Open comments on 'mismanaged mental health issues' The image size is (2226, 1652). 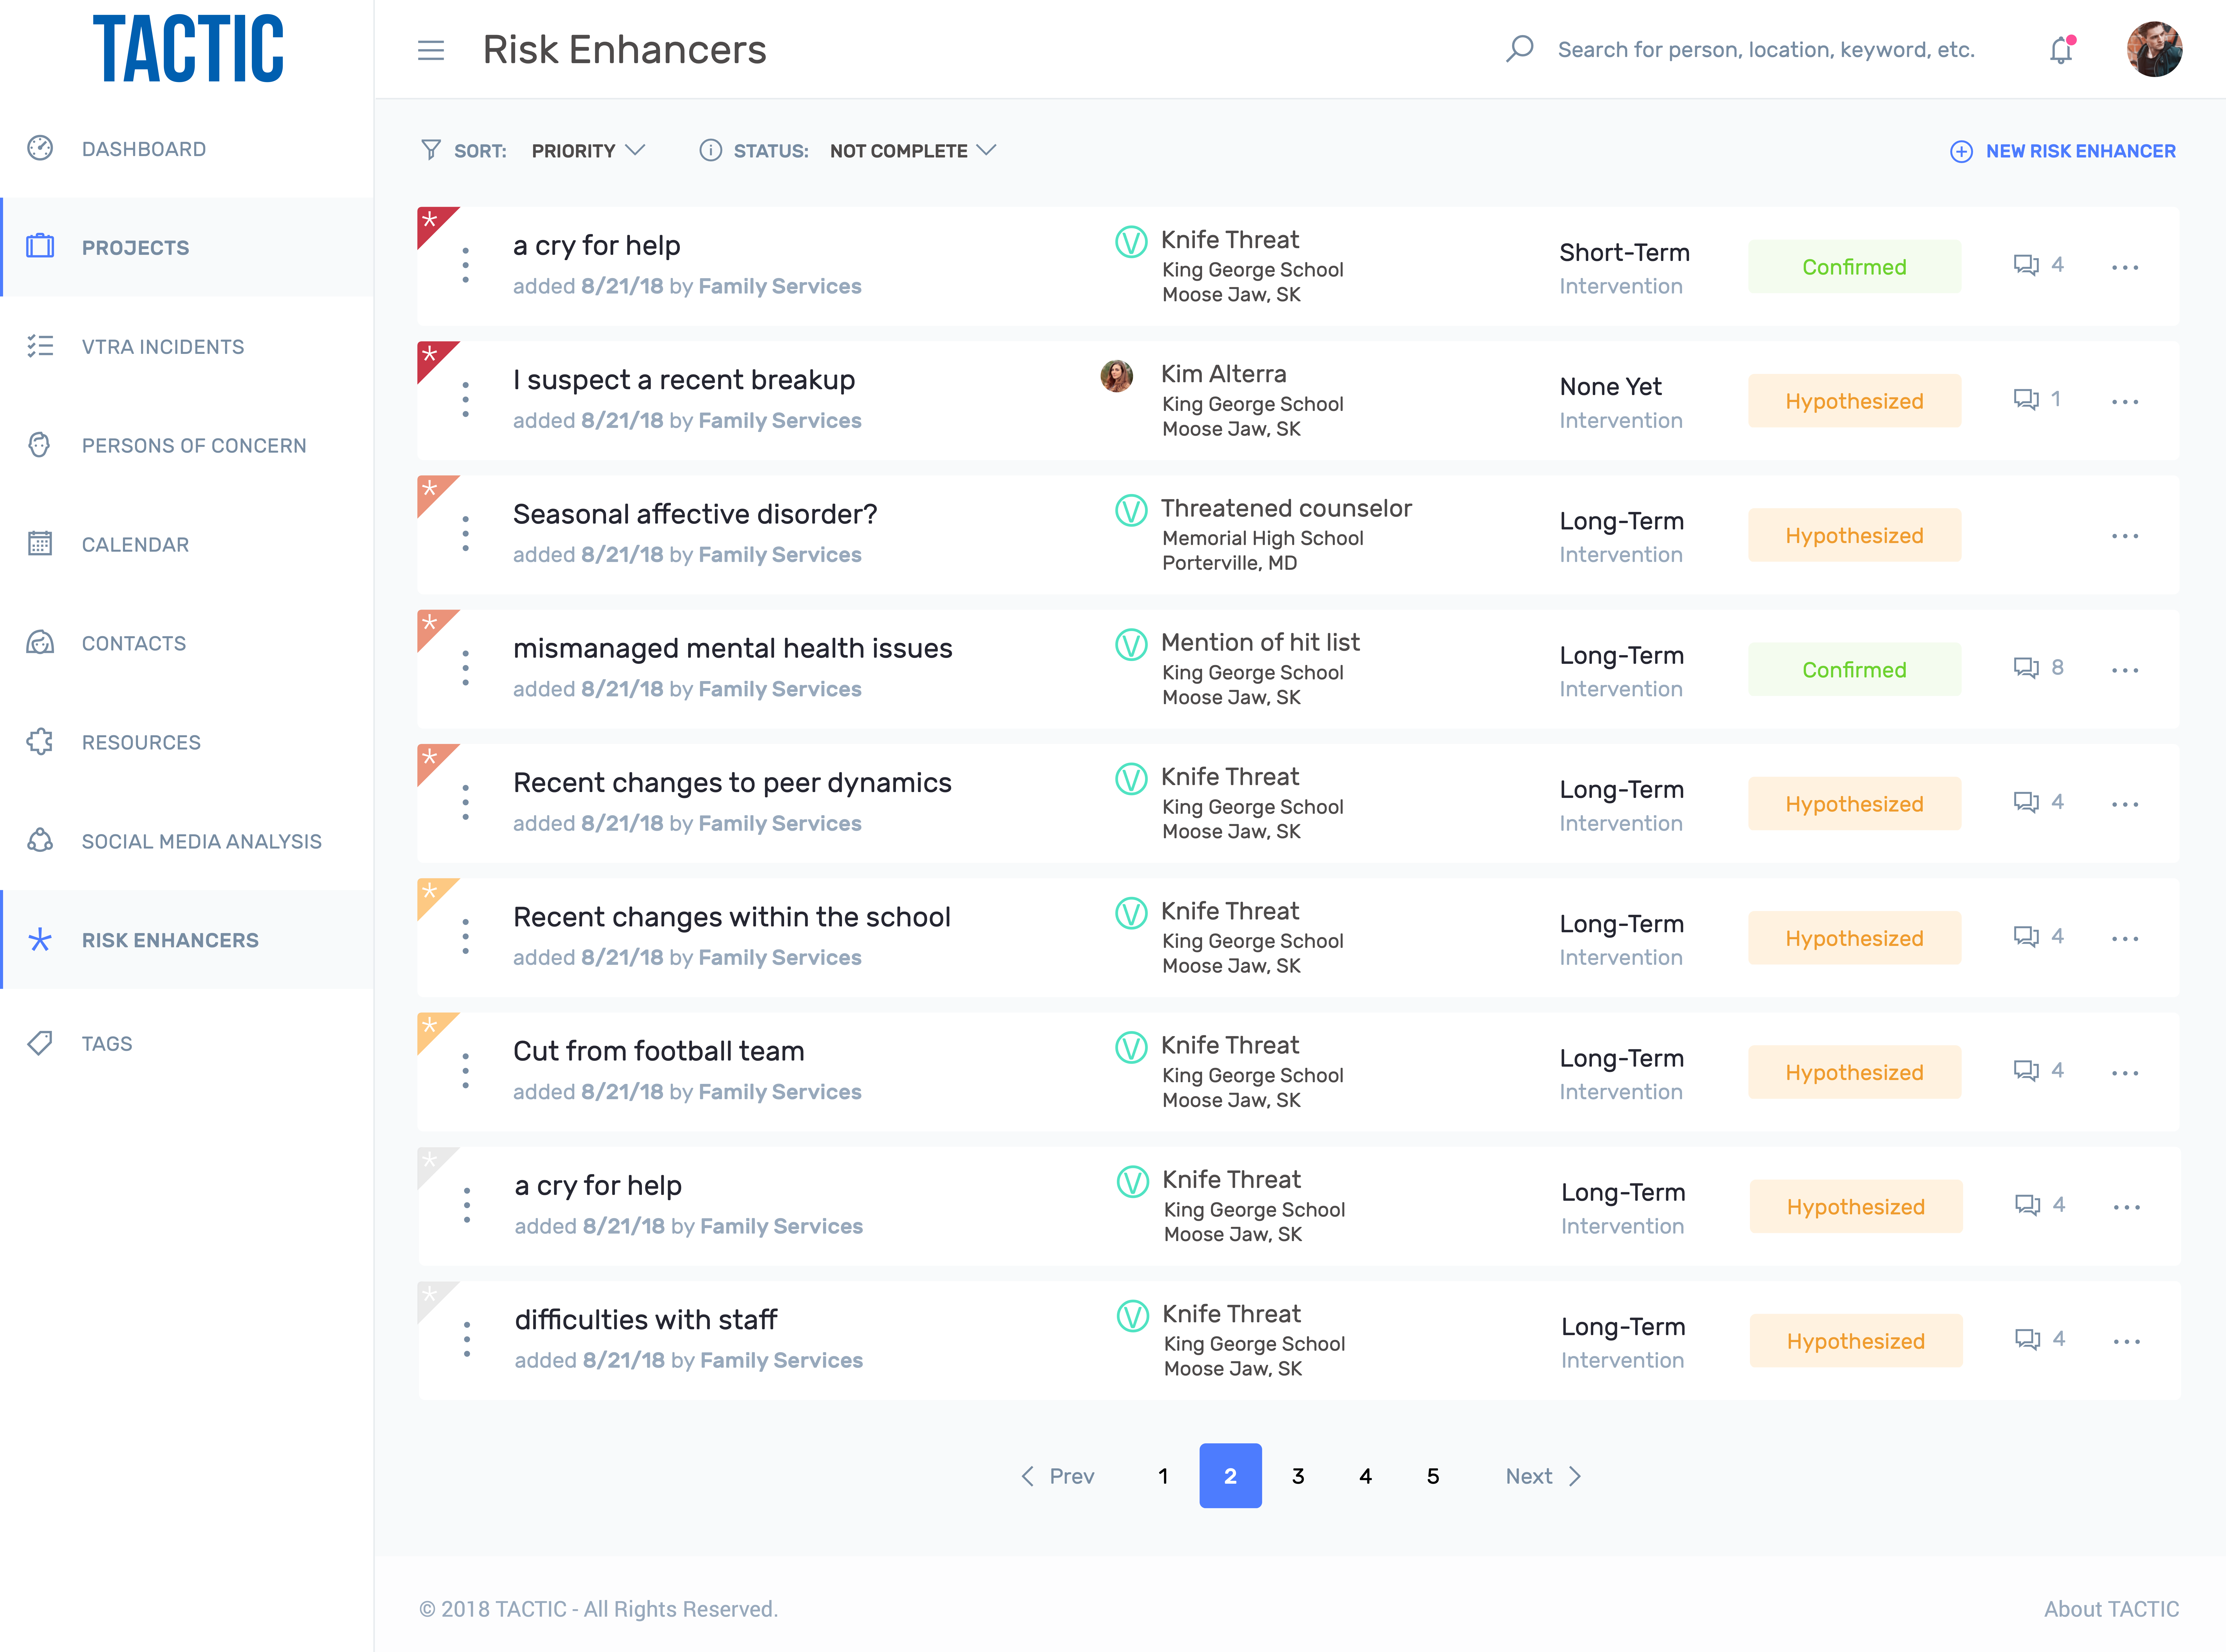[2038, 668]
